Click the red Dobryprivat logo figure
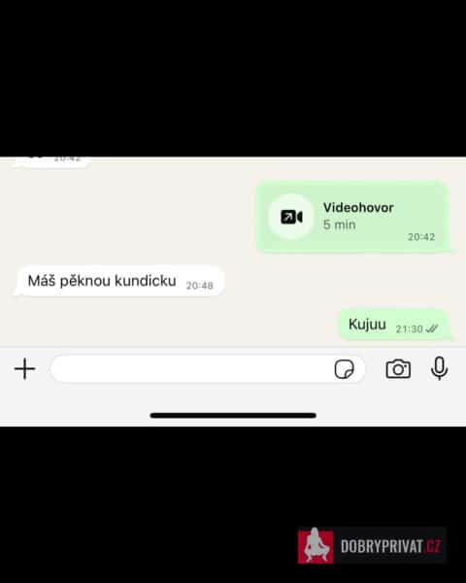This screenshot has height=583, width=466. click(316, 545)
